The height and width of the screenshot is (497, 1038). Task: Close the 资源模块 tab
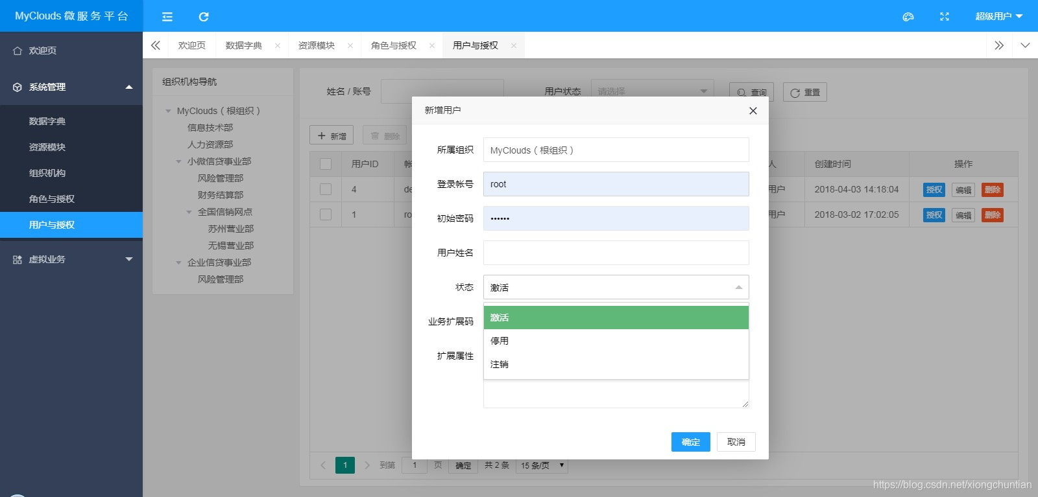(x=350, y=45)
